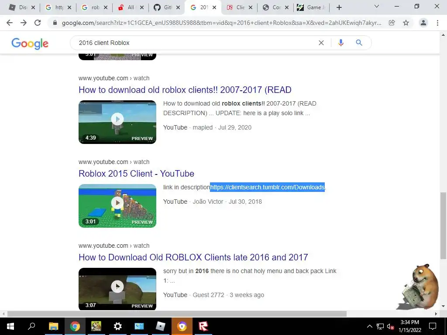The height and width of the screenshot is (335, 447).
Task: Open the notification center icon
Action: point(433,326)
